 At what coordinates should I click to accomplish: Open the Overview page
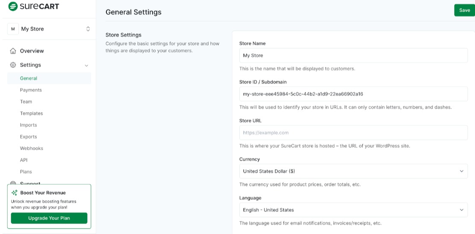click(32, 51)
